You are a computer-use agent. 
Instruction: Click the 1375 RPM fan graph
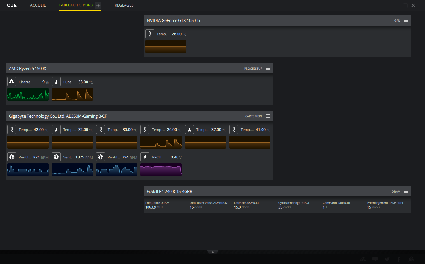click(72, 170)
